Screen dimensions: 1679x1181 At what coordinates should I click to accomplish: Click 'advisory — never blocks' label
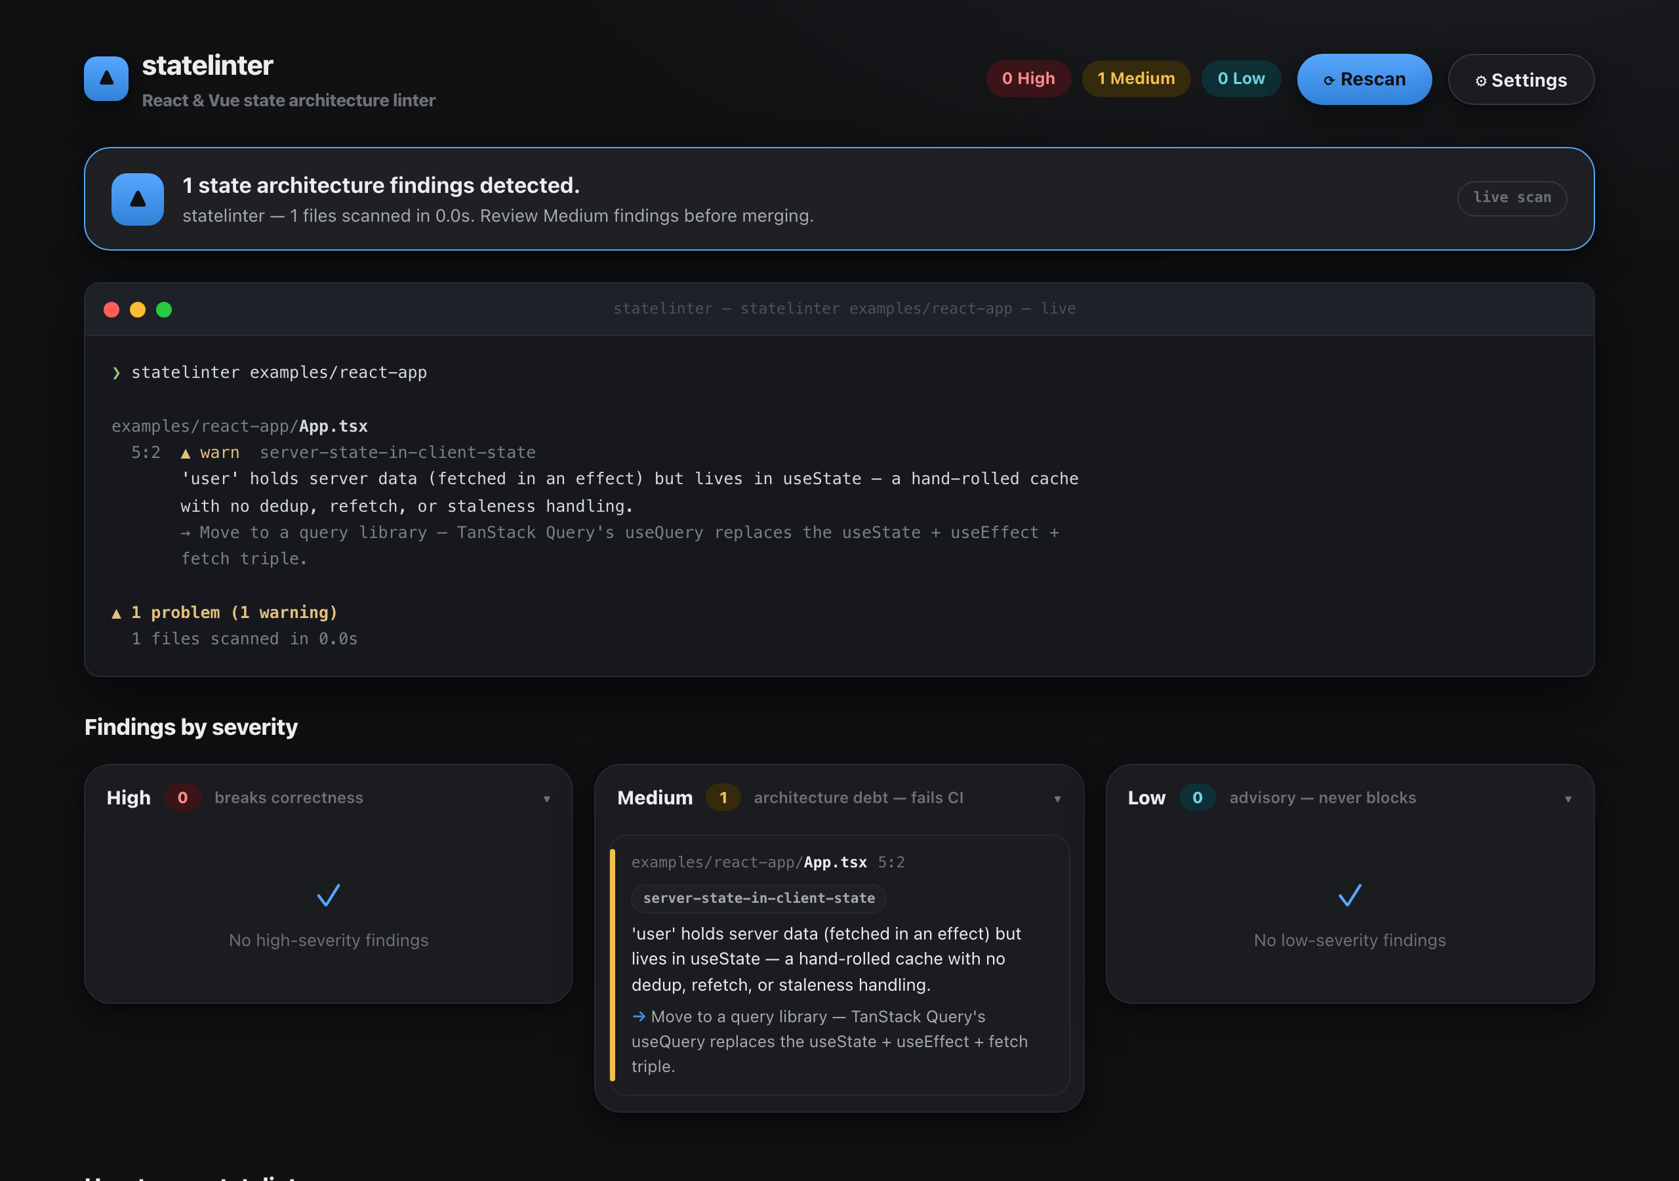coord(1322,798)
